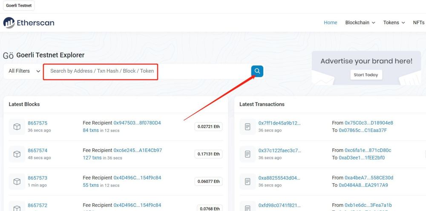Image resolution: width=426 pixels, height=211 pixels.
Task: Open fee recipient 0x947503...8f0780D4
Action: (137, 123)
